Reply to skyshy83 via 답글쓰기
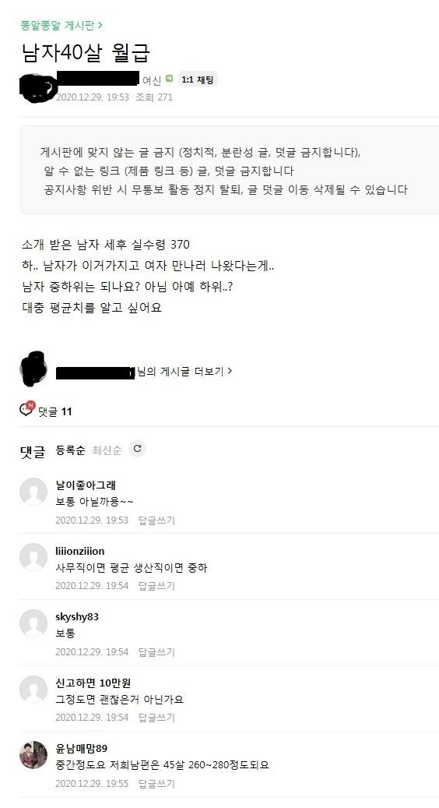This screenshot has width=439, height=808. 156,652
